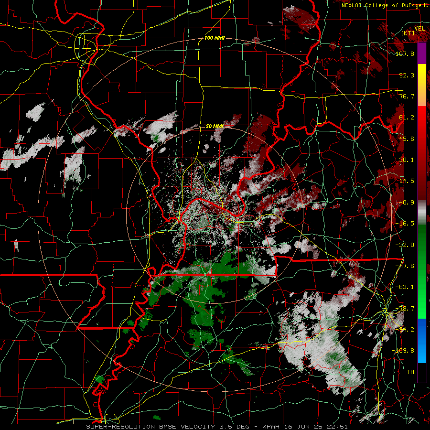The image size is (430, 430).
Task: Click the 100 NMI range ring label
Action: (215, 38)
